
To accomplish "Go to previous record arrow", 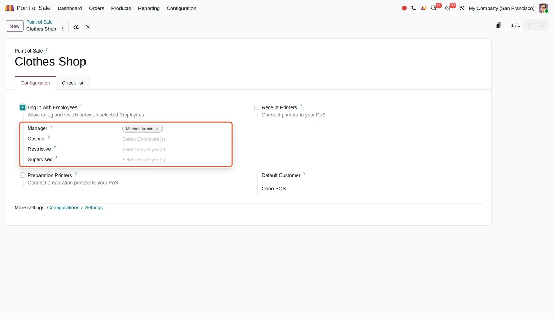I will (529, 25).
